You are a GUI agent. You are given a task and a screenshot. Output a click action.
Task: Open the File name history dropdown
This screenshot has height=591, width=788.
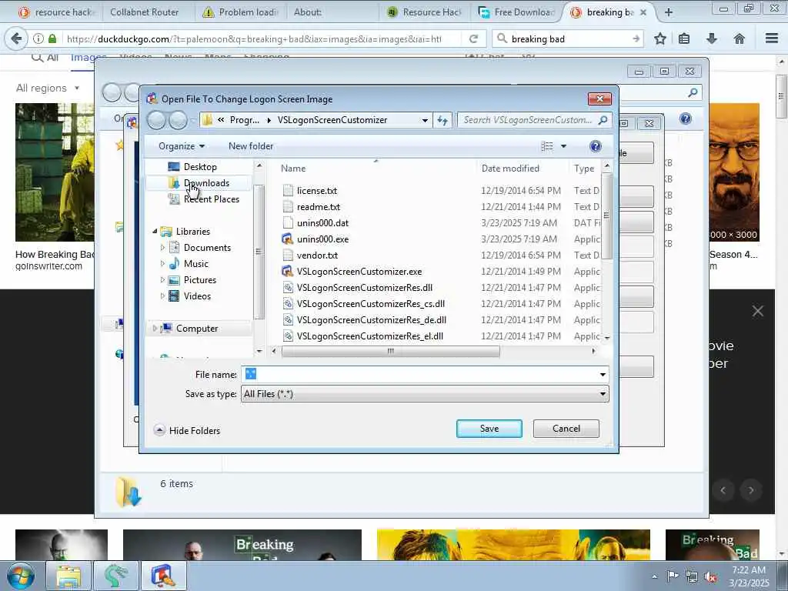click(603, 375)
